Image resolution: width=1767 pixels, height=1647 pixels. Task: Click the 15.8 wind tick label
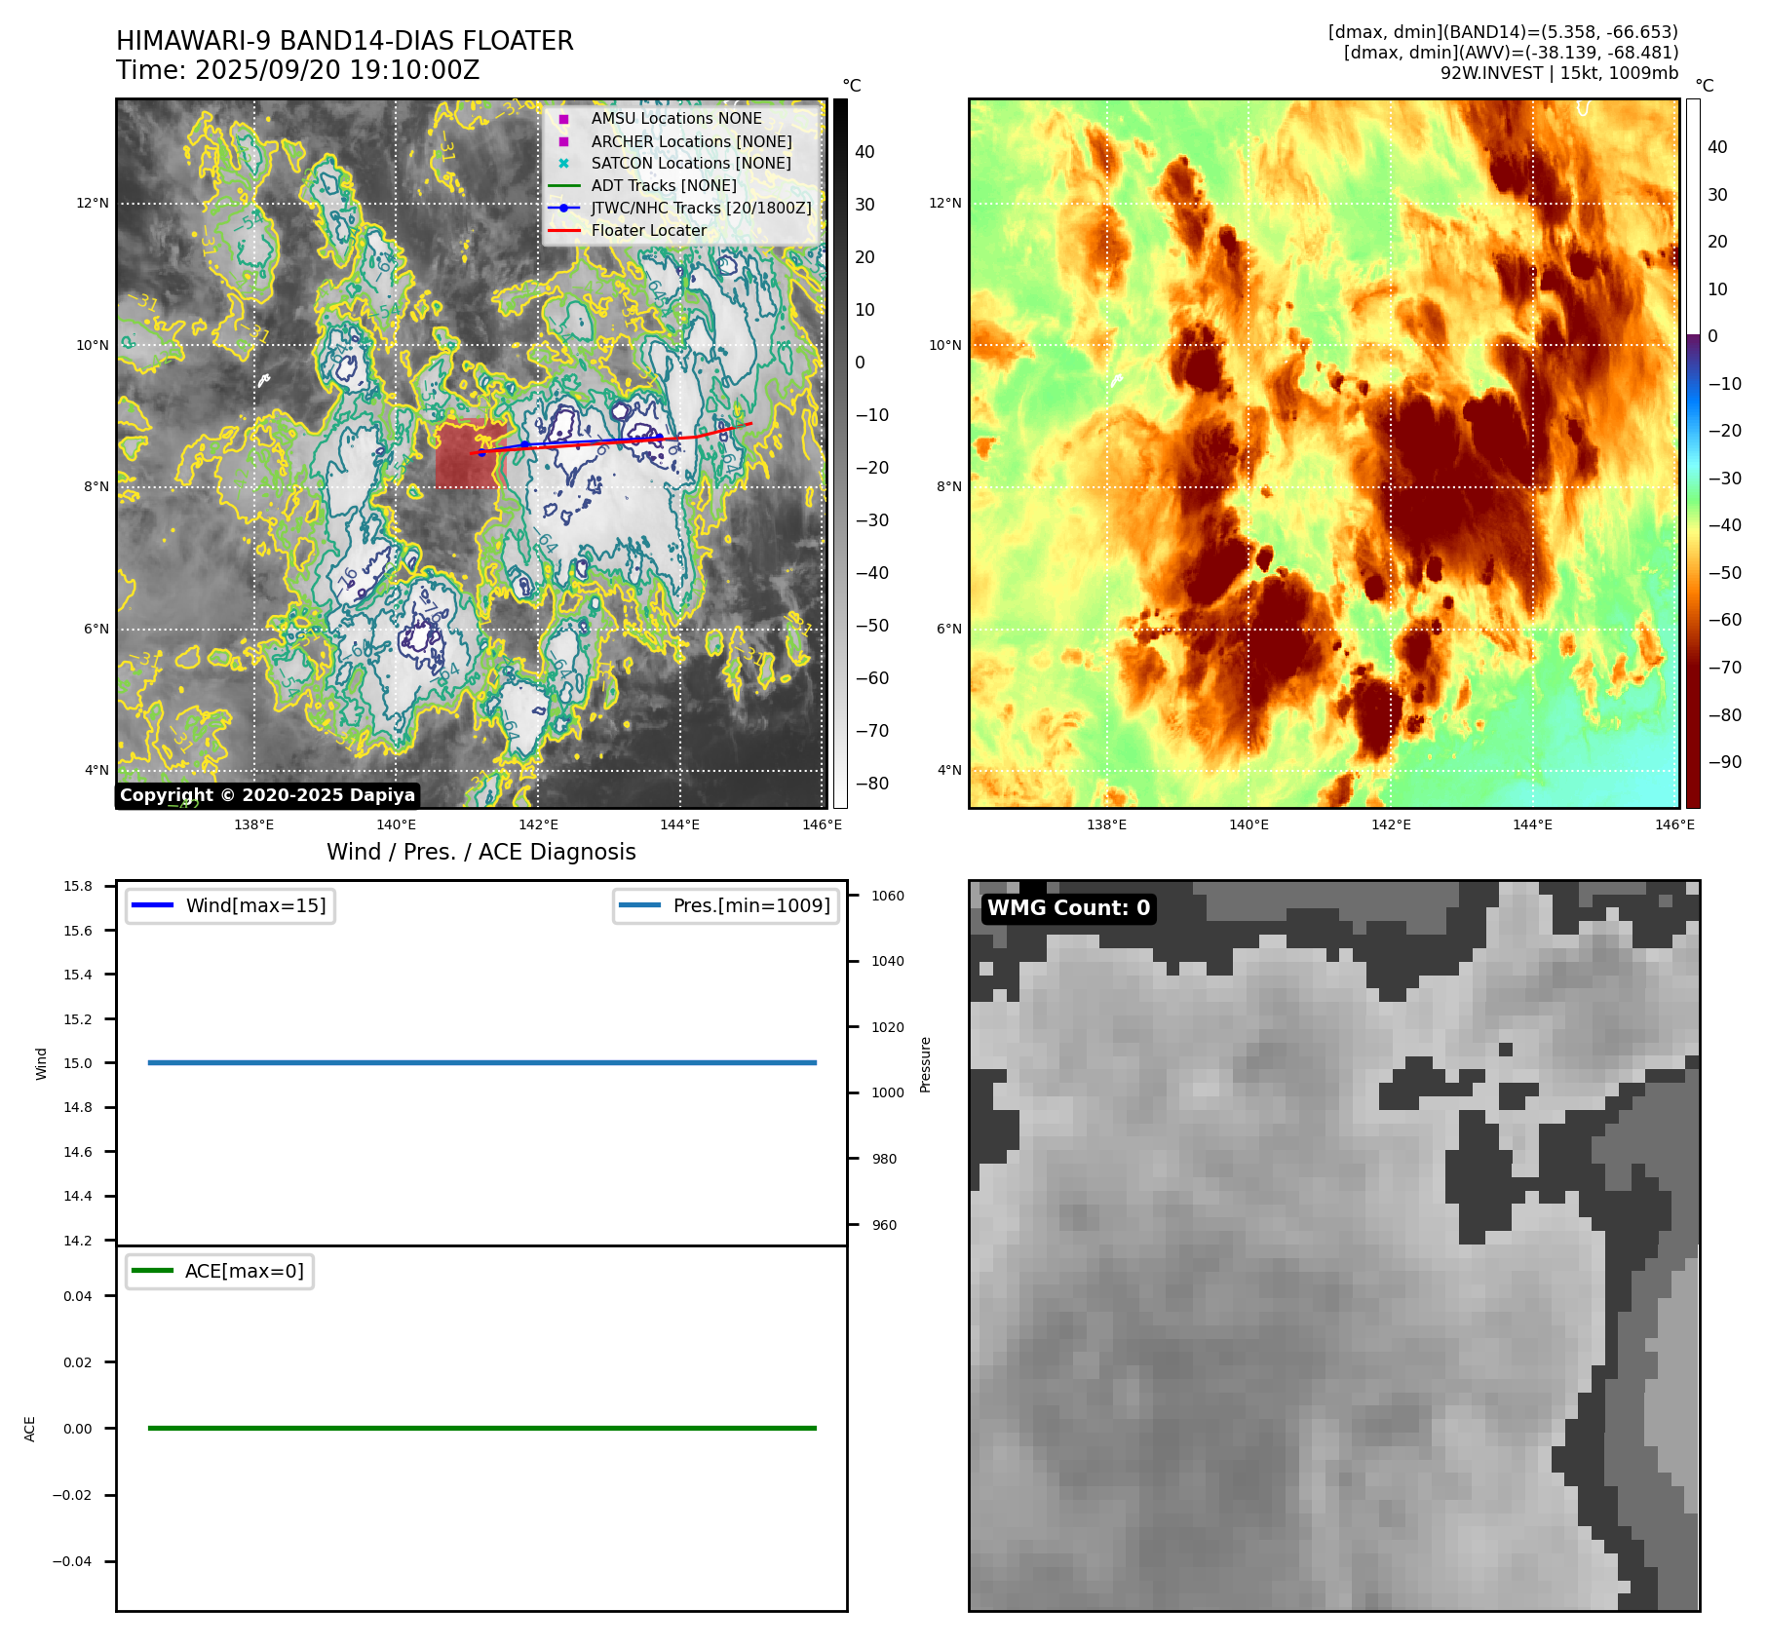tap(78, 886)
